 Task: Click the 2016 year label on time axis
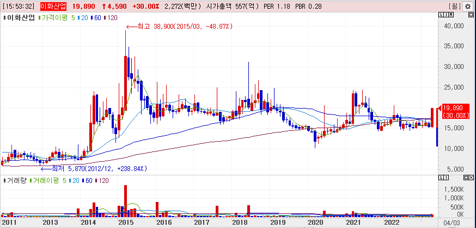click(x=164, y=222)
